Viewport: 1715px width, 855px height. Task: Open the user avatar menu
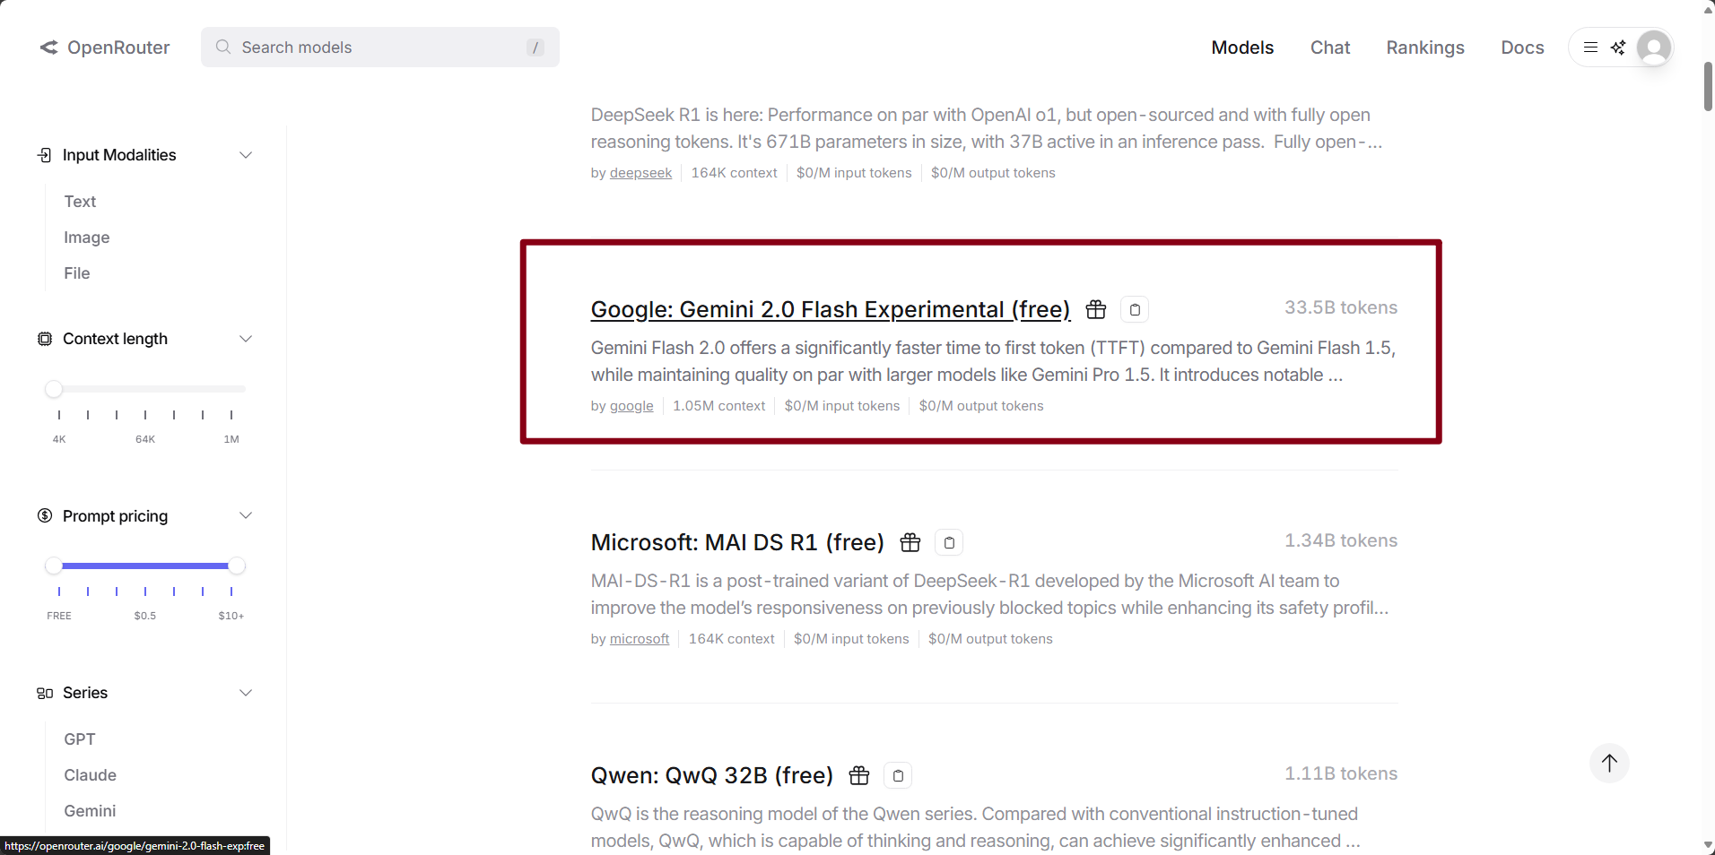(x=1654, y=47)
